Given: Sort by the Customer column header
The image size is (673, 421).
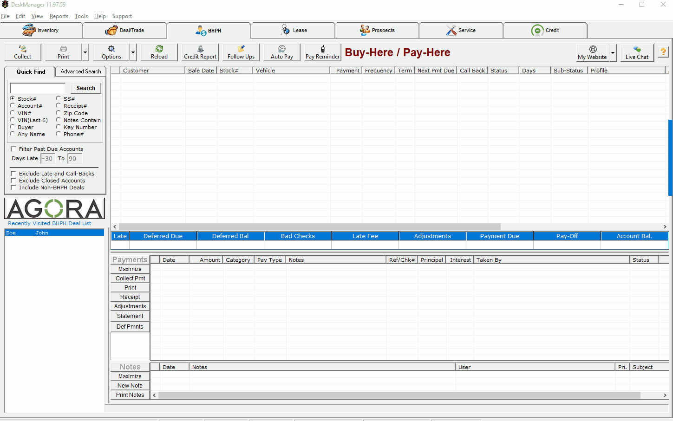Looking at the screenshot, I should pos(152,71).
